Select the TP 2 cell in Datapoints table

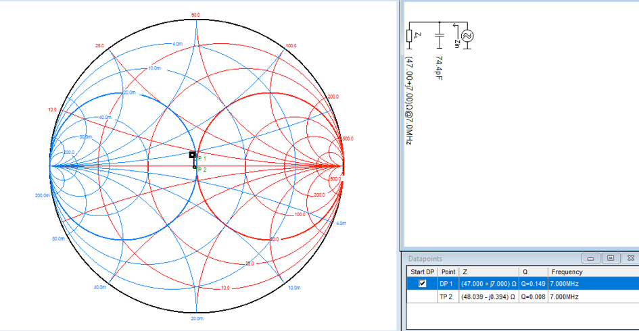(448, 297)
